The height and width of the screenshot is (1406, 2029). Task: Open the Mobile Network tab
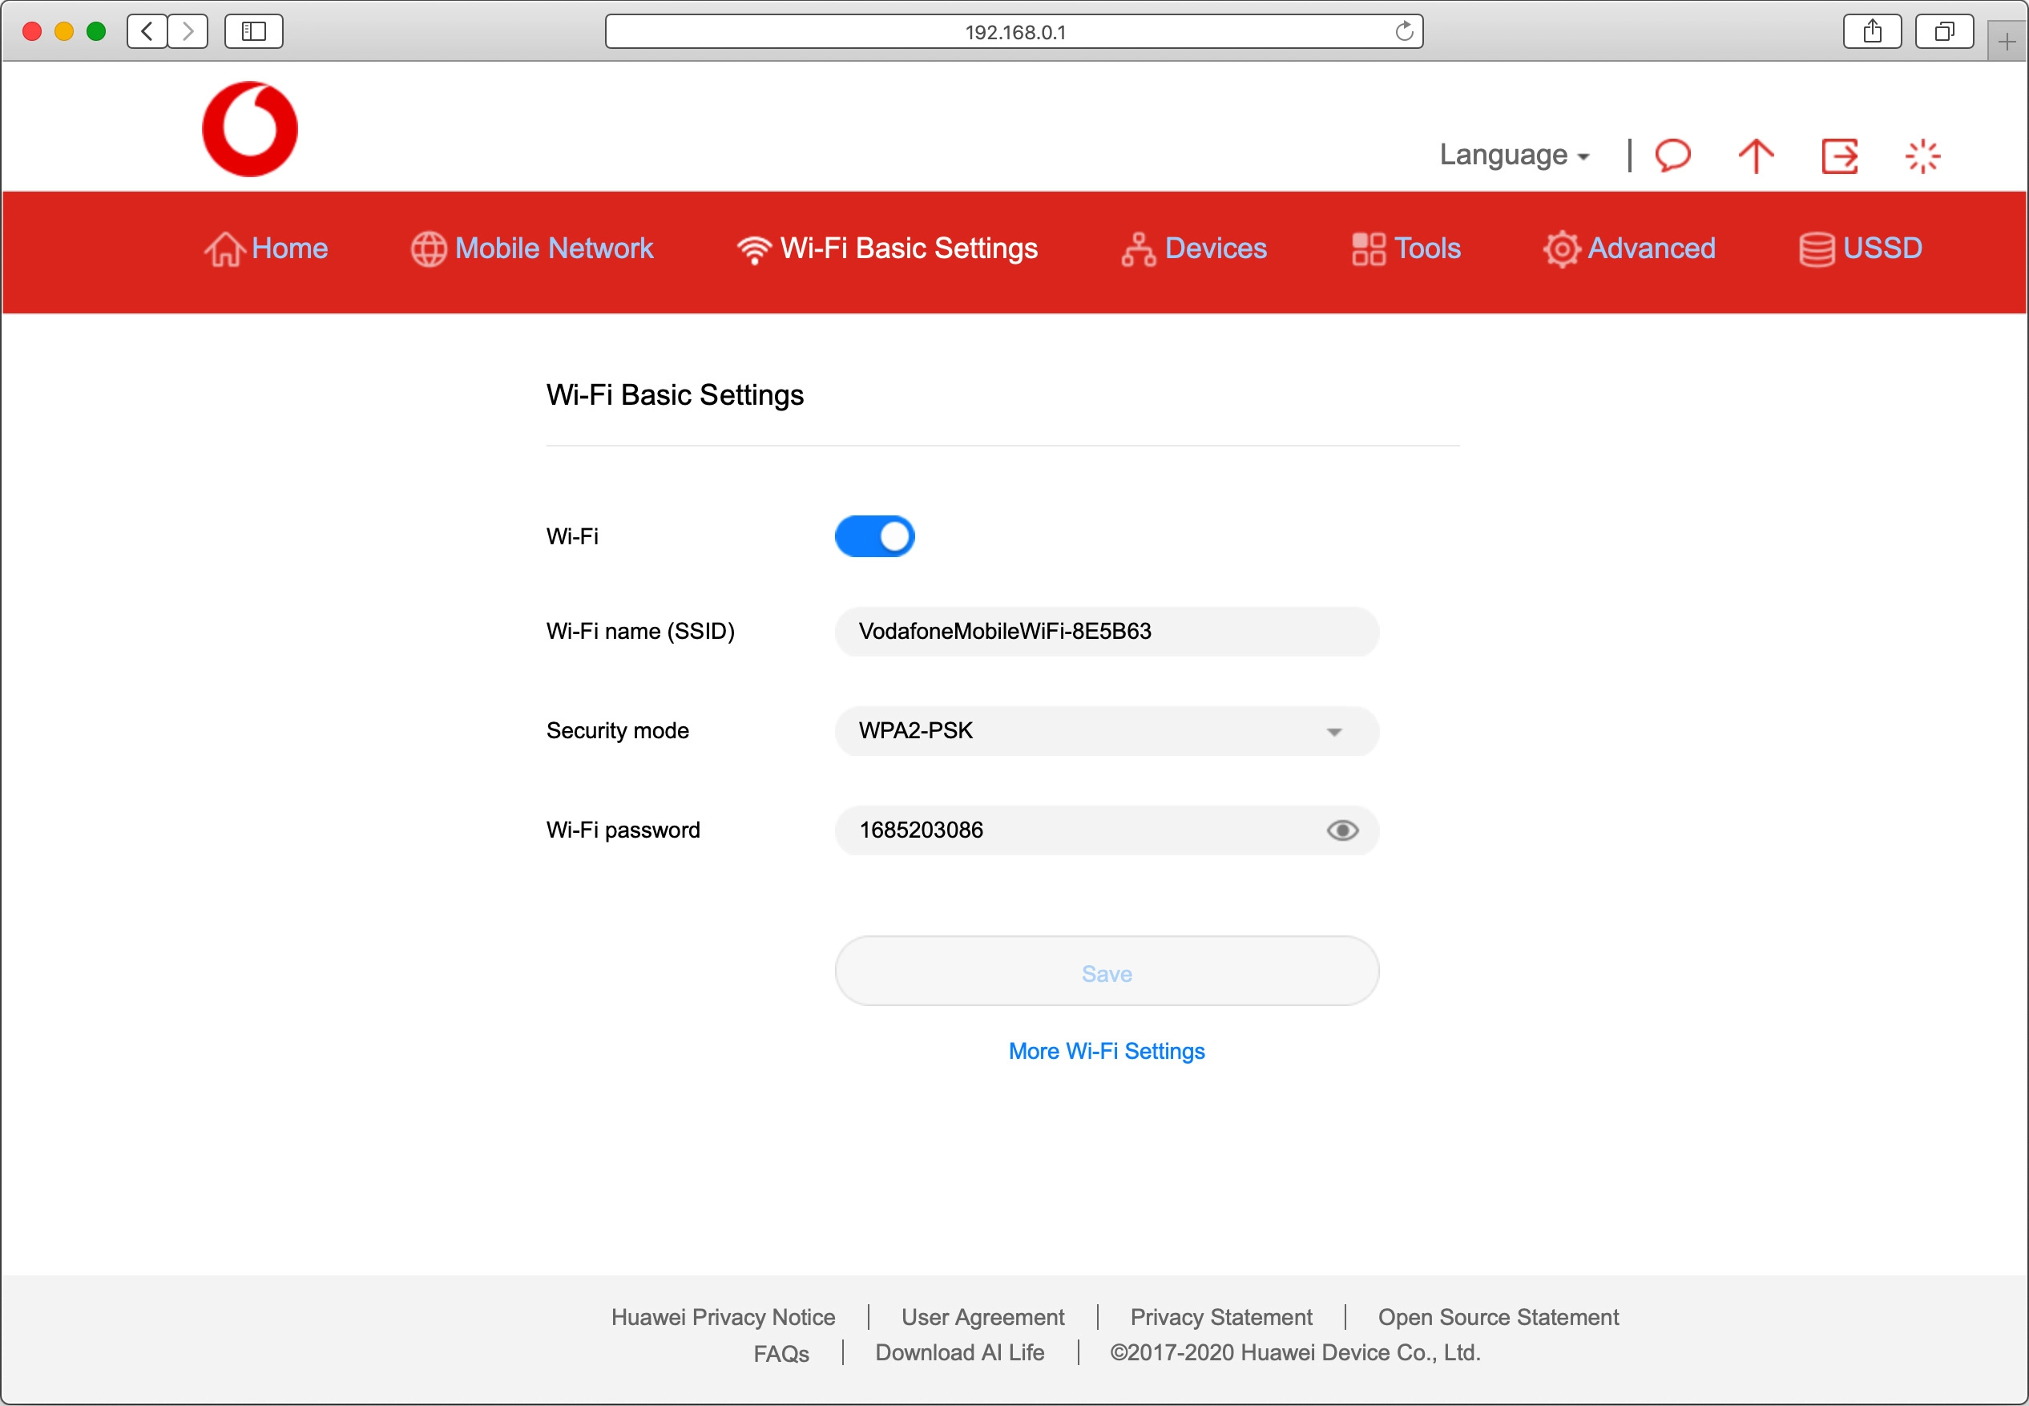point(533,248)
